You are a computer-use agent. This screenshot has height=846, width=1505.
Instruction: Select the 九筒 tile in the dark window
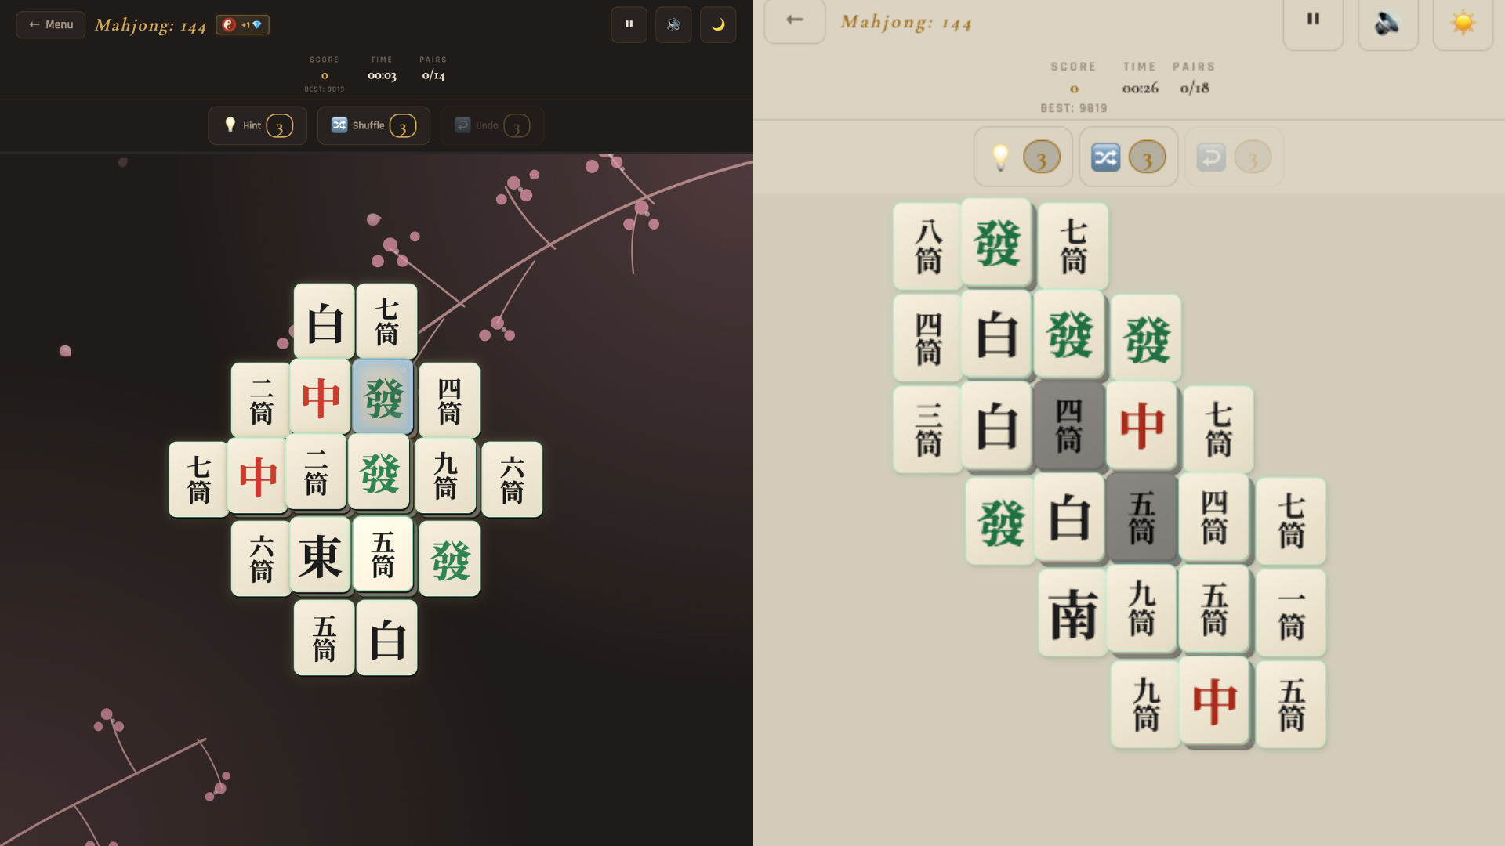(445, 476)
